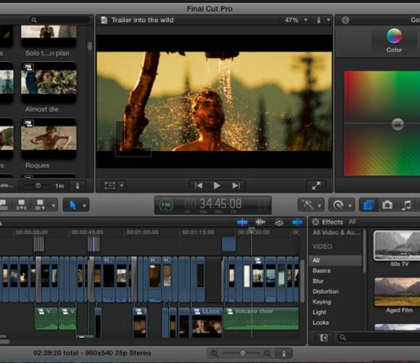Click the timeline zoom slider
Image resolution: width=420 pixels, height=363 pixels.
243,354
